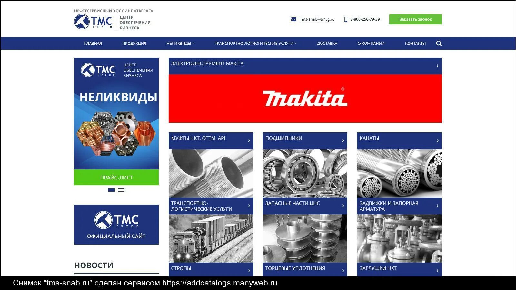516x290 pixels.
Task: Open 'Задвижки и запорная арматура' category title
Action: [x=389, y=206]
